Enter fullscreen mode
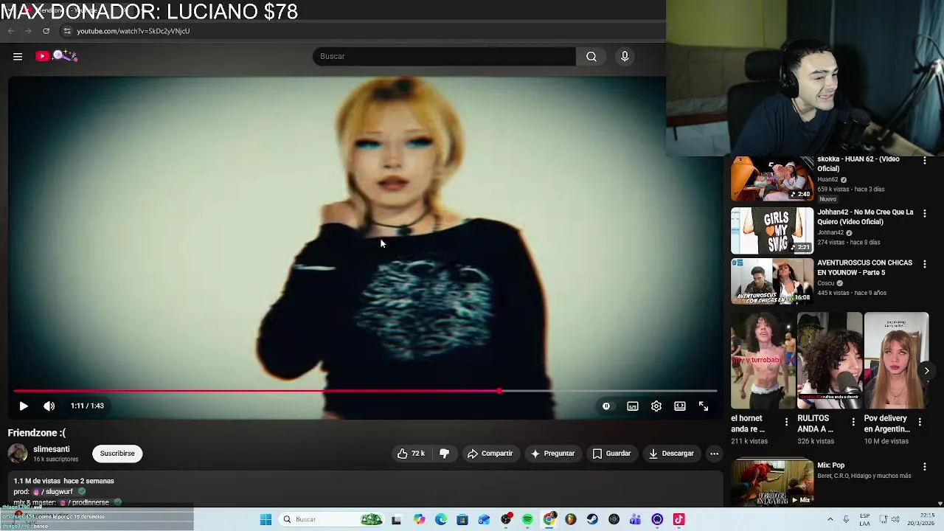This screenshot has width=944, height=531. coord(704,406)
